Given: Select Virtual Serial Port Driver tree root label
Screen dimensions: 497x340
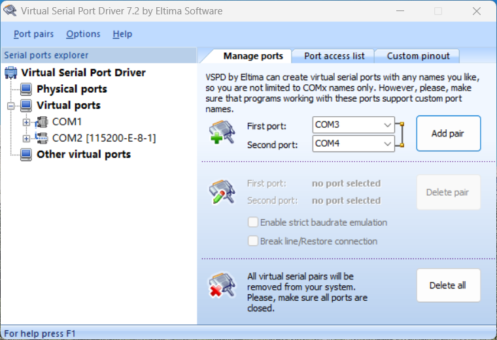Looking at the screenshot, I should 83,72.
